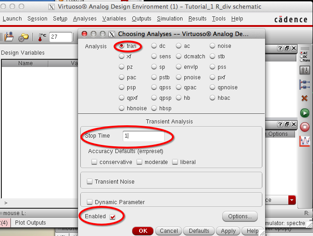The width and height of the screenshot is (313, 236).
Task: Check the liberal accuracy checkbox
Action: click(x=175, y=162)
